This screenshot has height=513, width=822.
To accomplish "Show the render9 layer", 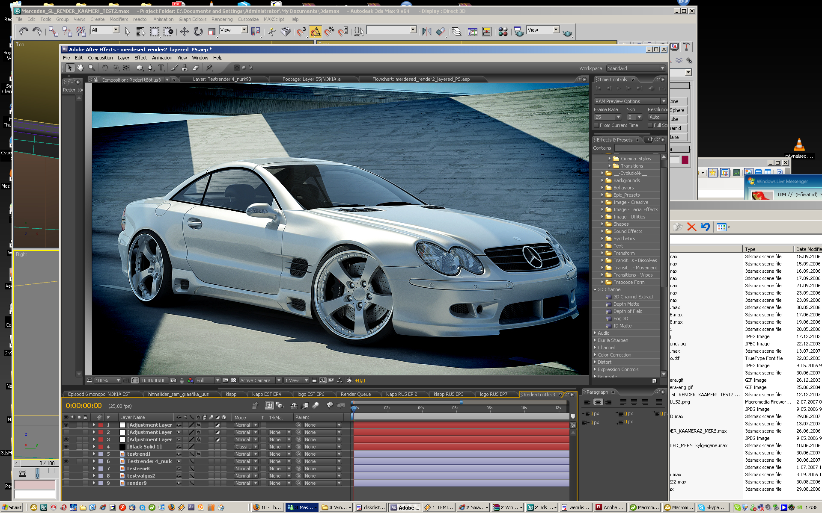I will click(66, 483).
